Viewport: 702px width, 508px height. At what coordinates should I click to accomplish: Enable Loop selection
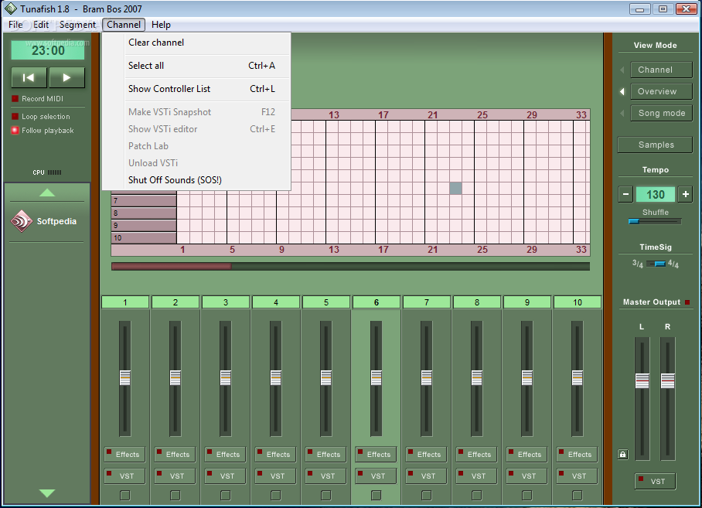15,117
